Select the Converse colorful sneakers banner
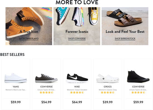This screenshot has height=110, width=153. pos(77,26)
